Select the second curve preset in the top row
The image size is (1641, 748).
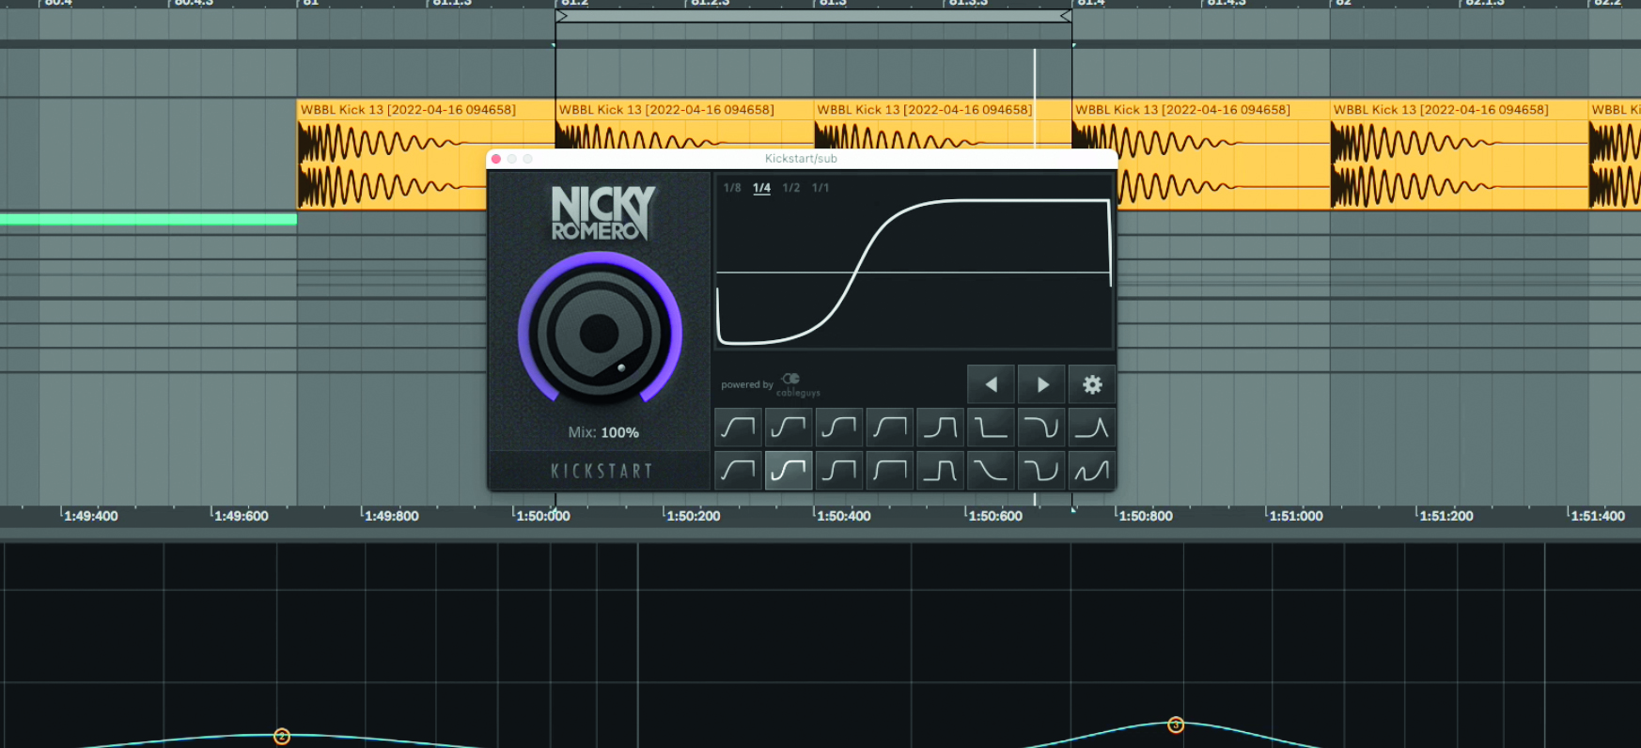point(789,428)
